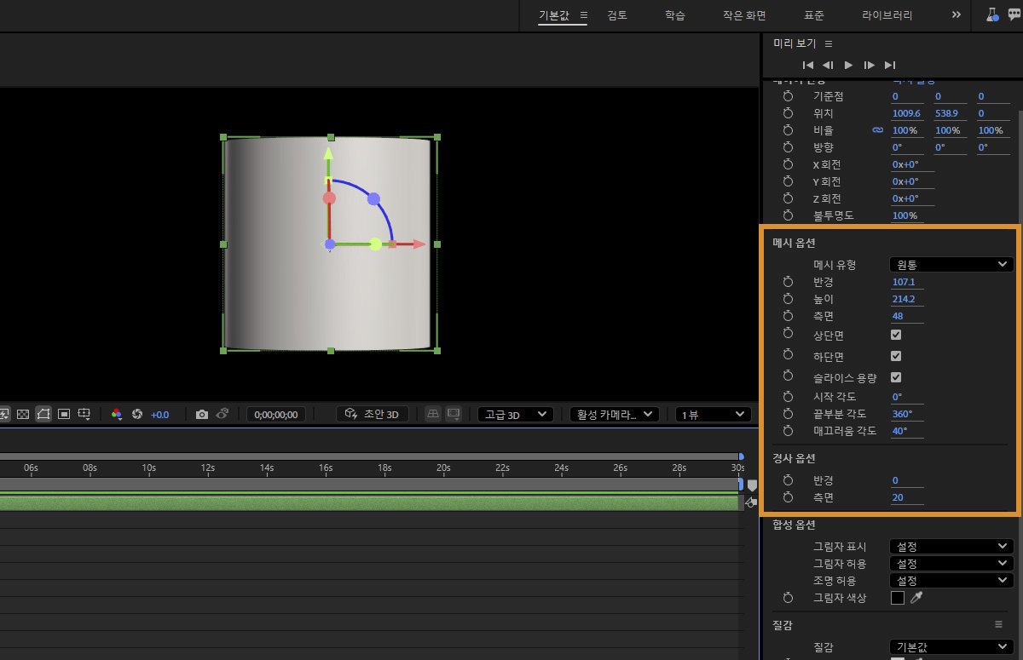Image resolution: width=1023 pixels, height=660 pixels.
Task: Click the 18s mark on timeline ruler
Action: (x=384, y=468)
